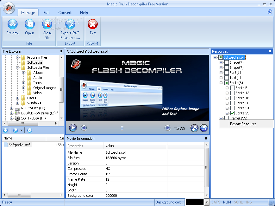Check the Shape(7) checkbox
This screenshot has height=206, width=275.
tap(227, 68)
